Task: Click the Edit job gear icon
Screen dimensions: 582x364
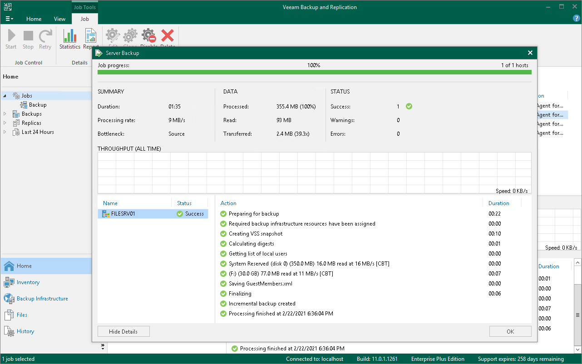Action: [113, 36]
